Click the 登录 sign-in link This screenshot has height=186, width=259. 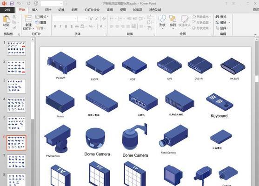pos(256,10)
